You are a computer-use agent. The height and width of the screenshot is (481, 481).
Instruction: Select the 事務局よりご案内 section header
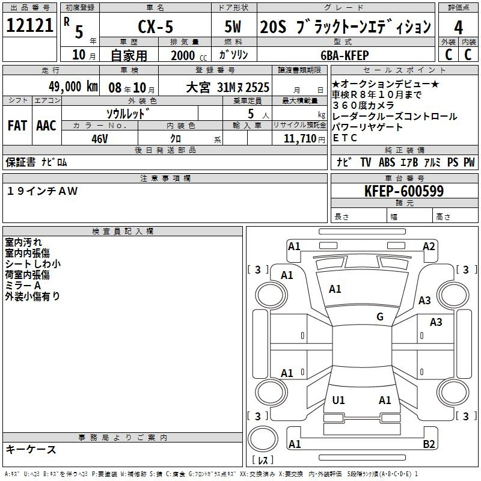(123, 438)
